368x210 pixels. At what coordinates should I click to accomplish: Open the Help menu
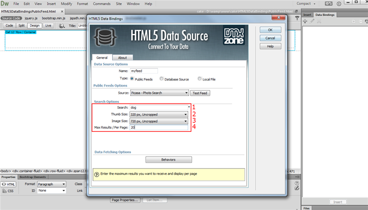tap(148, 4)
